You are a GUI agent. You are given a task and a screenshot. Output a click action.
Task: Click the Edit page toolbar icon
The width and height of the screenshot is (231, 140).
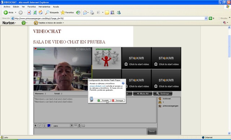pyautogui.click(x=99, y=13)
